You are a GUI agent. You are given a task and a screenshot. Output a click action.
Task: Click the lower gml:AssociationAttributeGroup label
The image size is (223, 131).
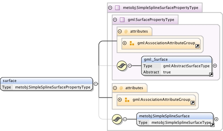tap(161, 100)
